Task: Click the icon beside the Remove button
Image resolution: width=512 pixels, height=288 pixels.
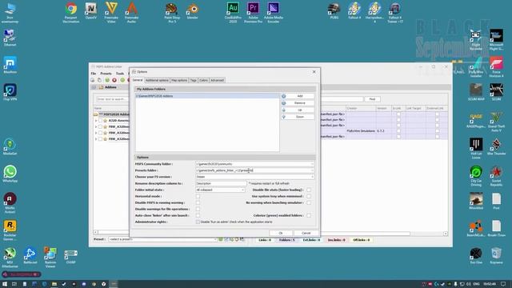Action: click(284, 103)
